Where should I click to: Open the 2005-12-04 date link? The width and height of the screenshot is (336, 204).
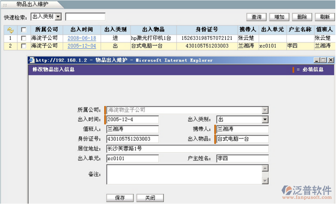pos(82,46)
